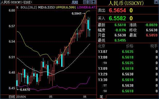
Task: Click the 北京 column header
Action: pyautogui.click(x=101, y=46)
